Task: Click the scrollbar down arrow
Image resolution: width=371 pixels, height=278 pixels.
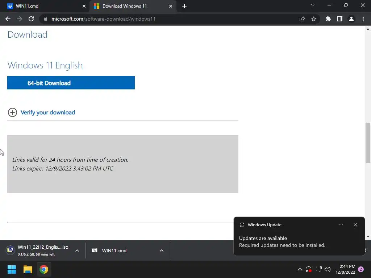Action: click(x=368, y=237)
